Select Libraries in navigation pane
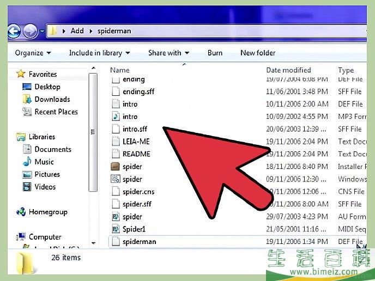The image size is (375, 281). pos(42,137)
